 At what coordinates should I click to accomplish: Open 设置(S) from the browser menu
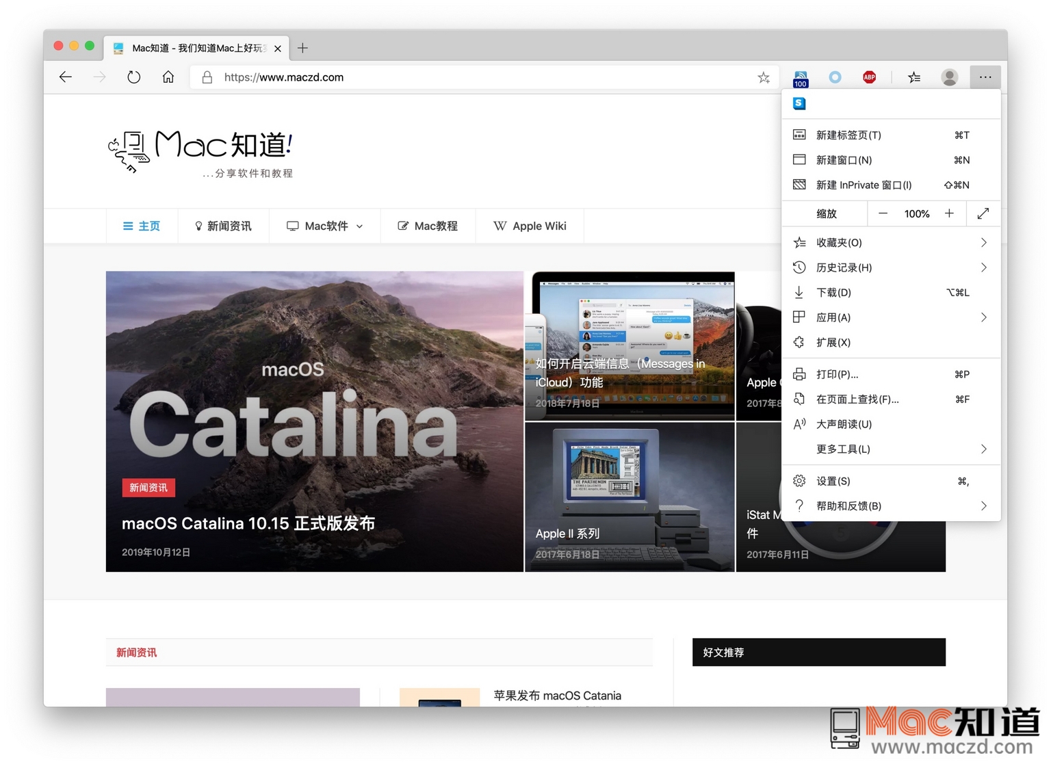(x=833, y=481)
